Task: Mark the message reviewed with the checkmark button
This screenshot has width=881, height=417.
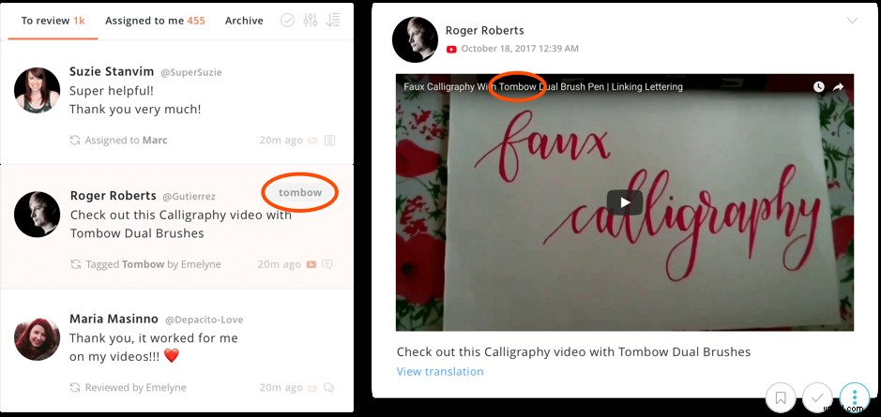Action: tap(817, 398)
